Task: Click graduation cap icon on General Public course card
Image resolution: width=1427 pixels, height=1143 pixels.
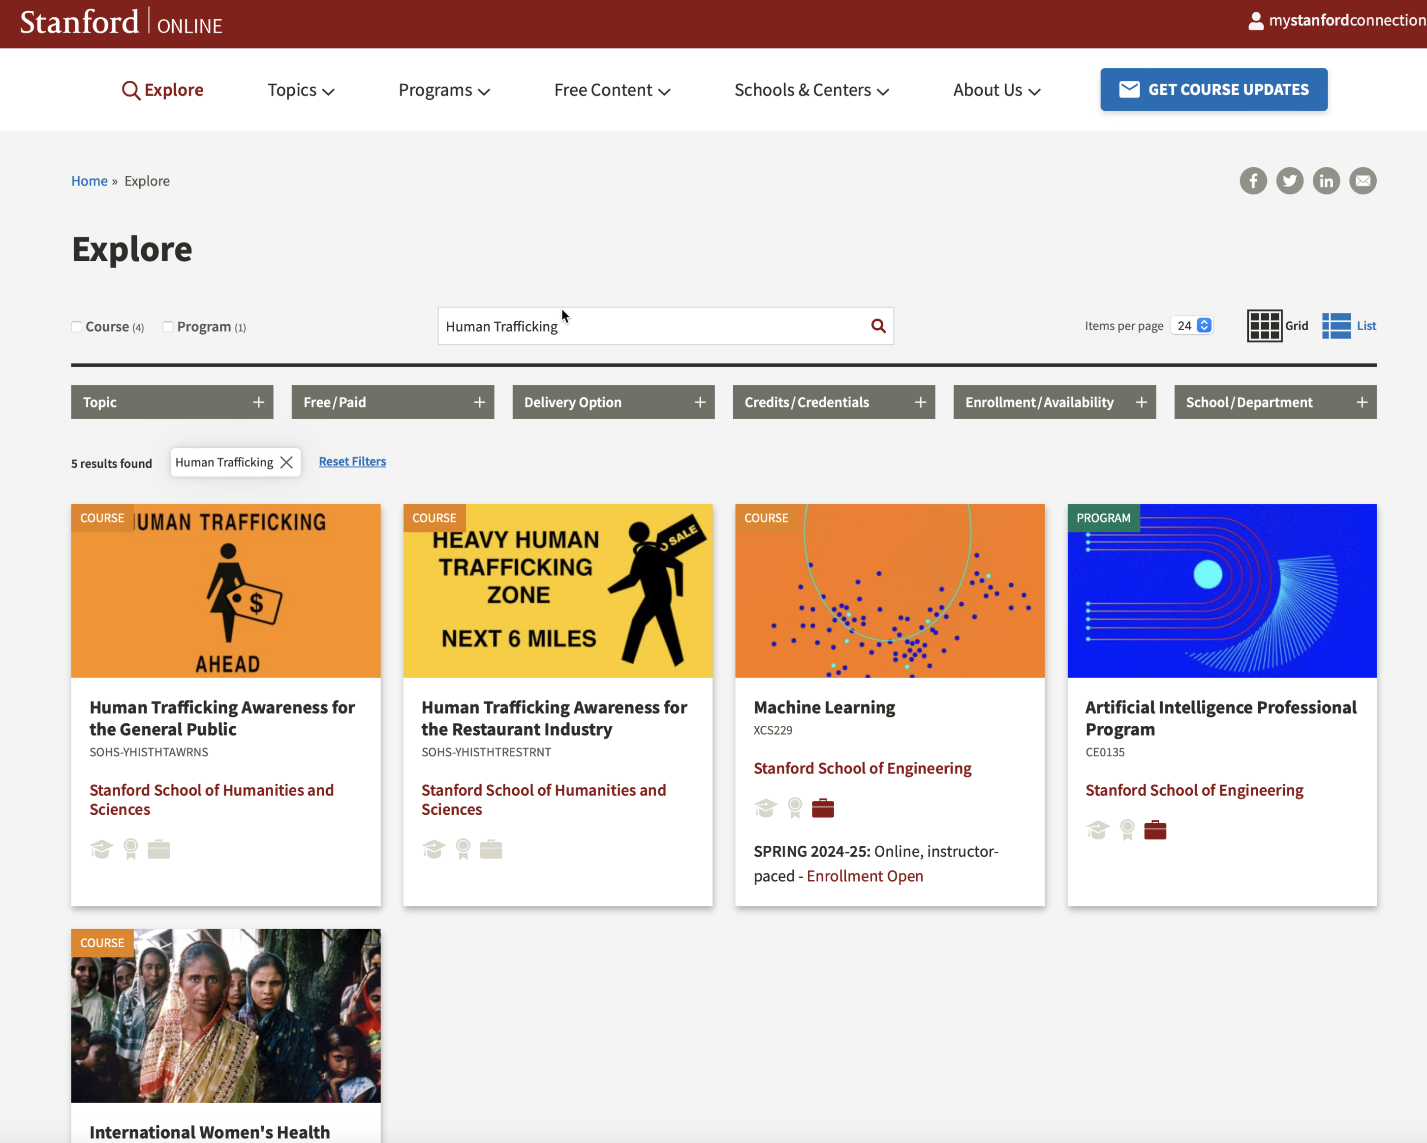Action: click(101, 849)
